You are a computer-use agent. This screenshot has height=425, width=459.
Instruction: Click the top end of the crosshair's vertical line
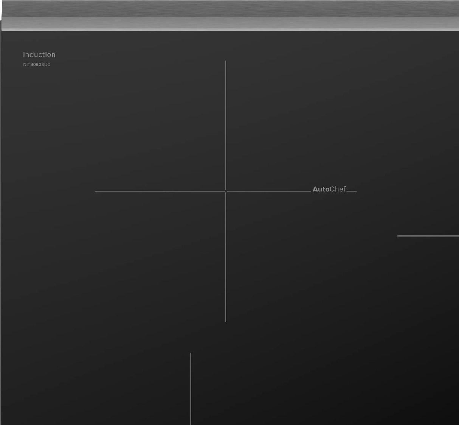coord(226,62)
